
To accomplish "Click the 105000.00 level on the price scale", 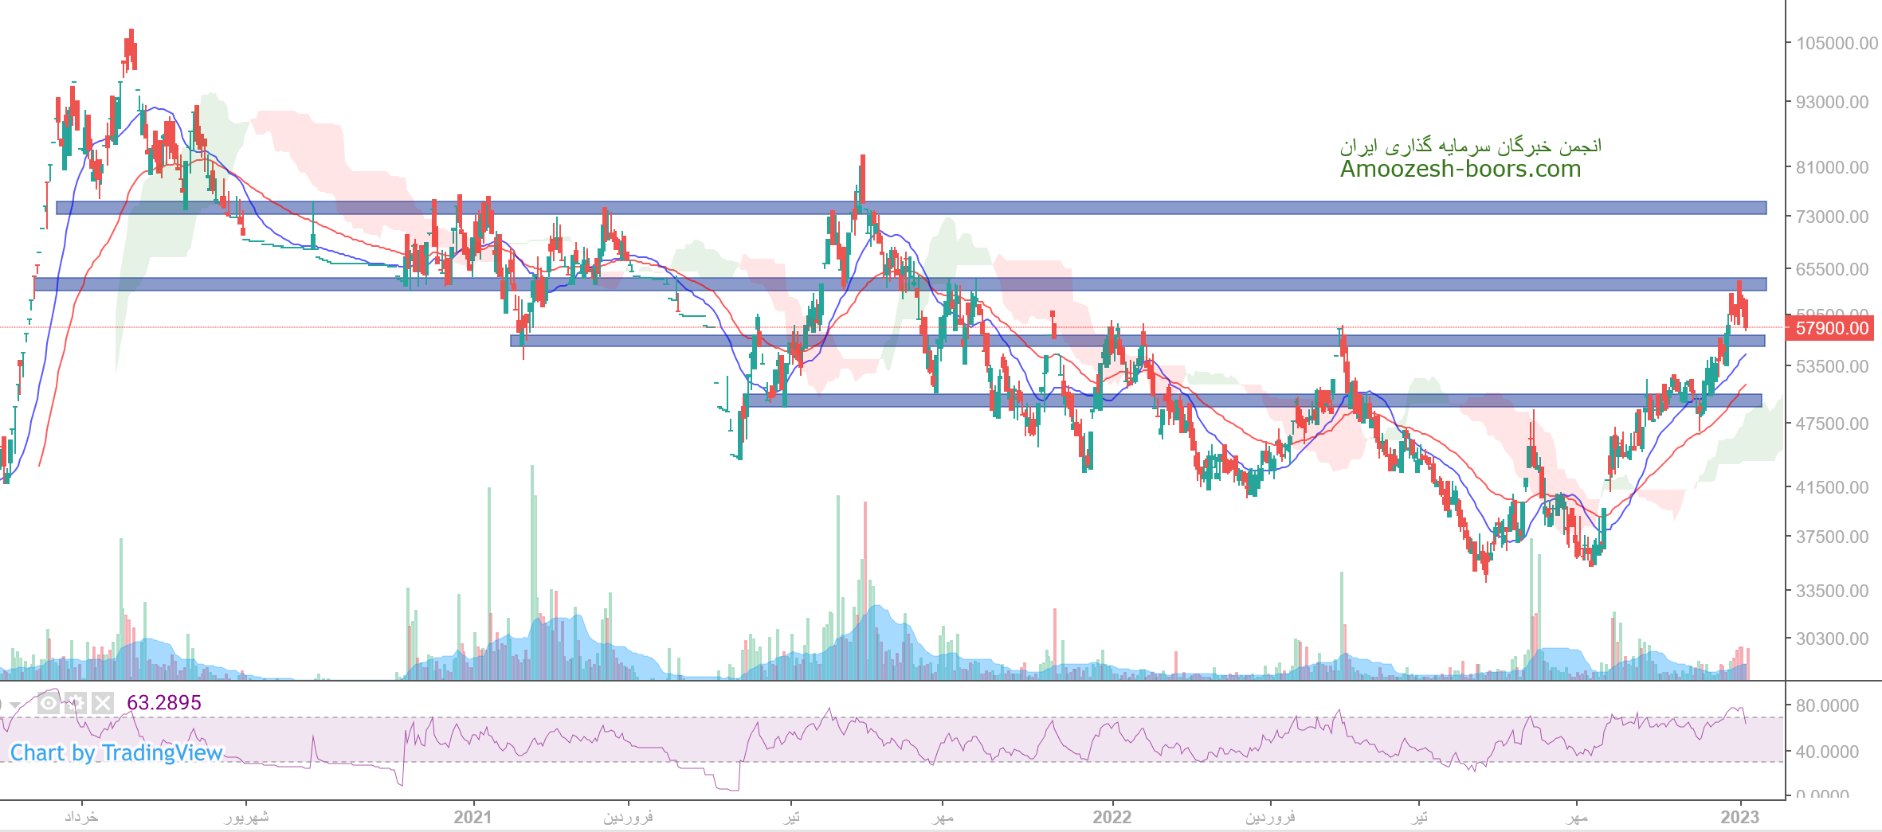I will (1836, 43).
